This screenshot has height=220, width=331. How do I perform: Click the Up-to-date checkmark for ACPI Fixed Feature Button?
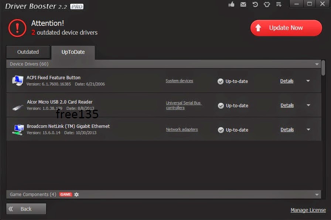click(x=221, y=81)
